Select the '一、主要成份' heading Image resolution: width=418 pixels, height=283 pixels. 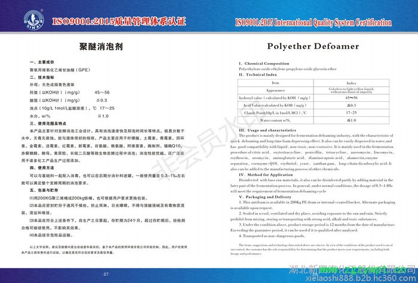click(42, 62)
